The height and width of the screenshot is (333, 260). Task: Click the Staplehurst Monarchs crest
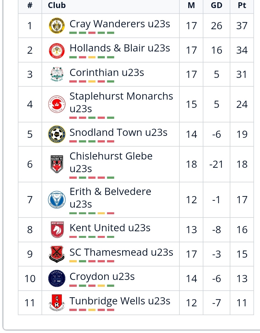[57, 104]
